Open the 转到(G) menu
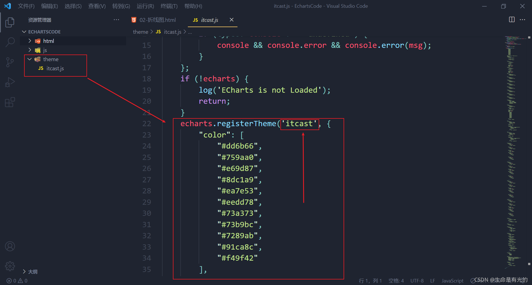This screenshot has height=285, width=532. (121, 6)
